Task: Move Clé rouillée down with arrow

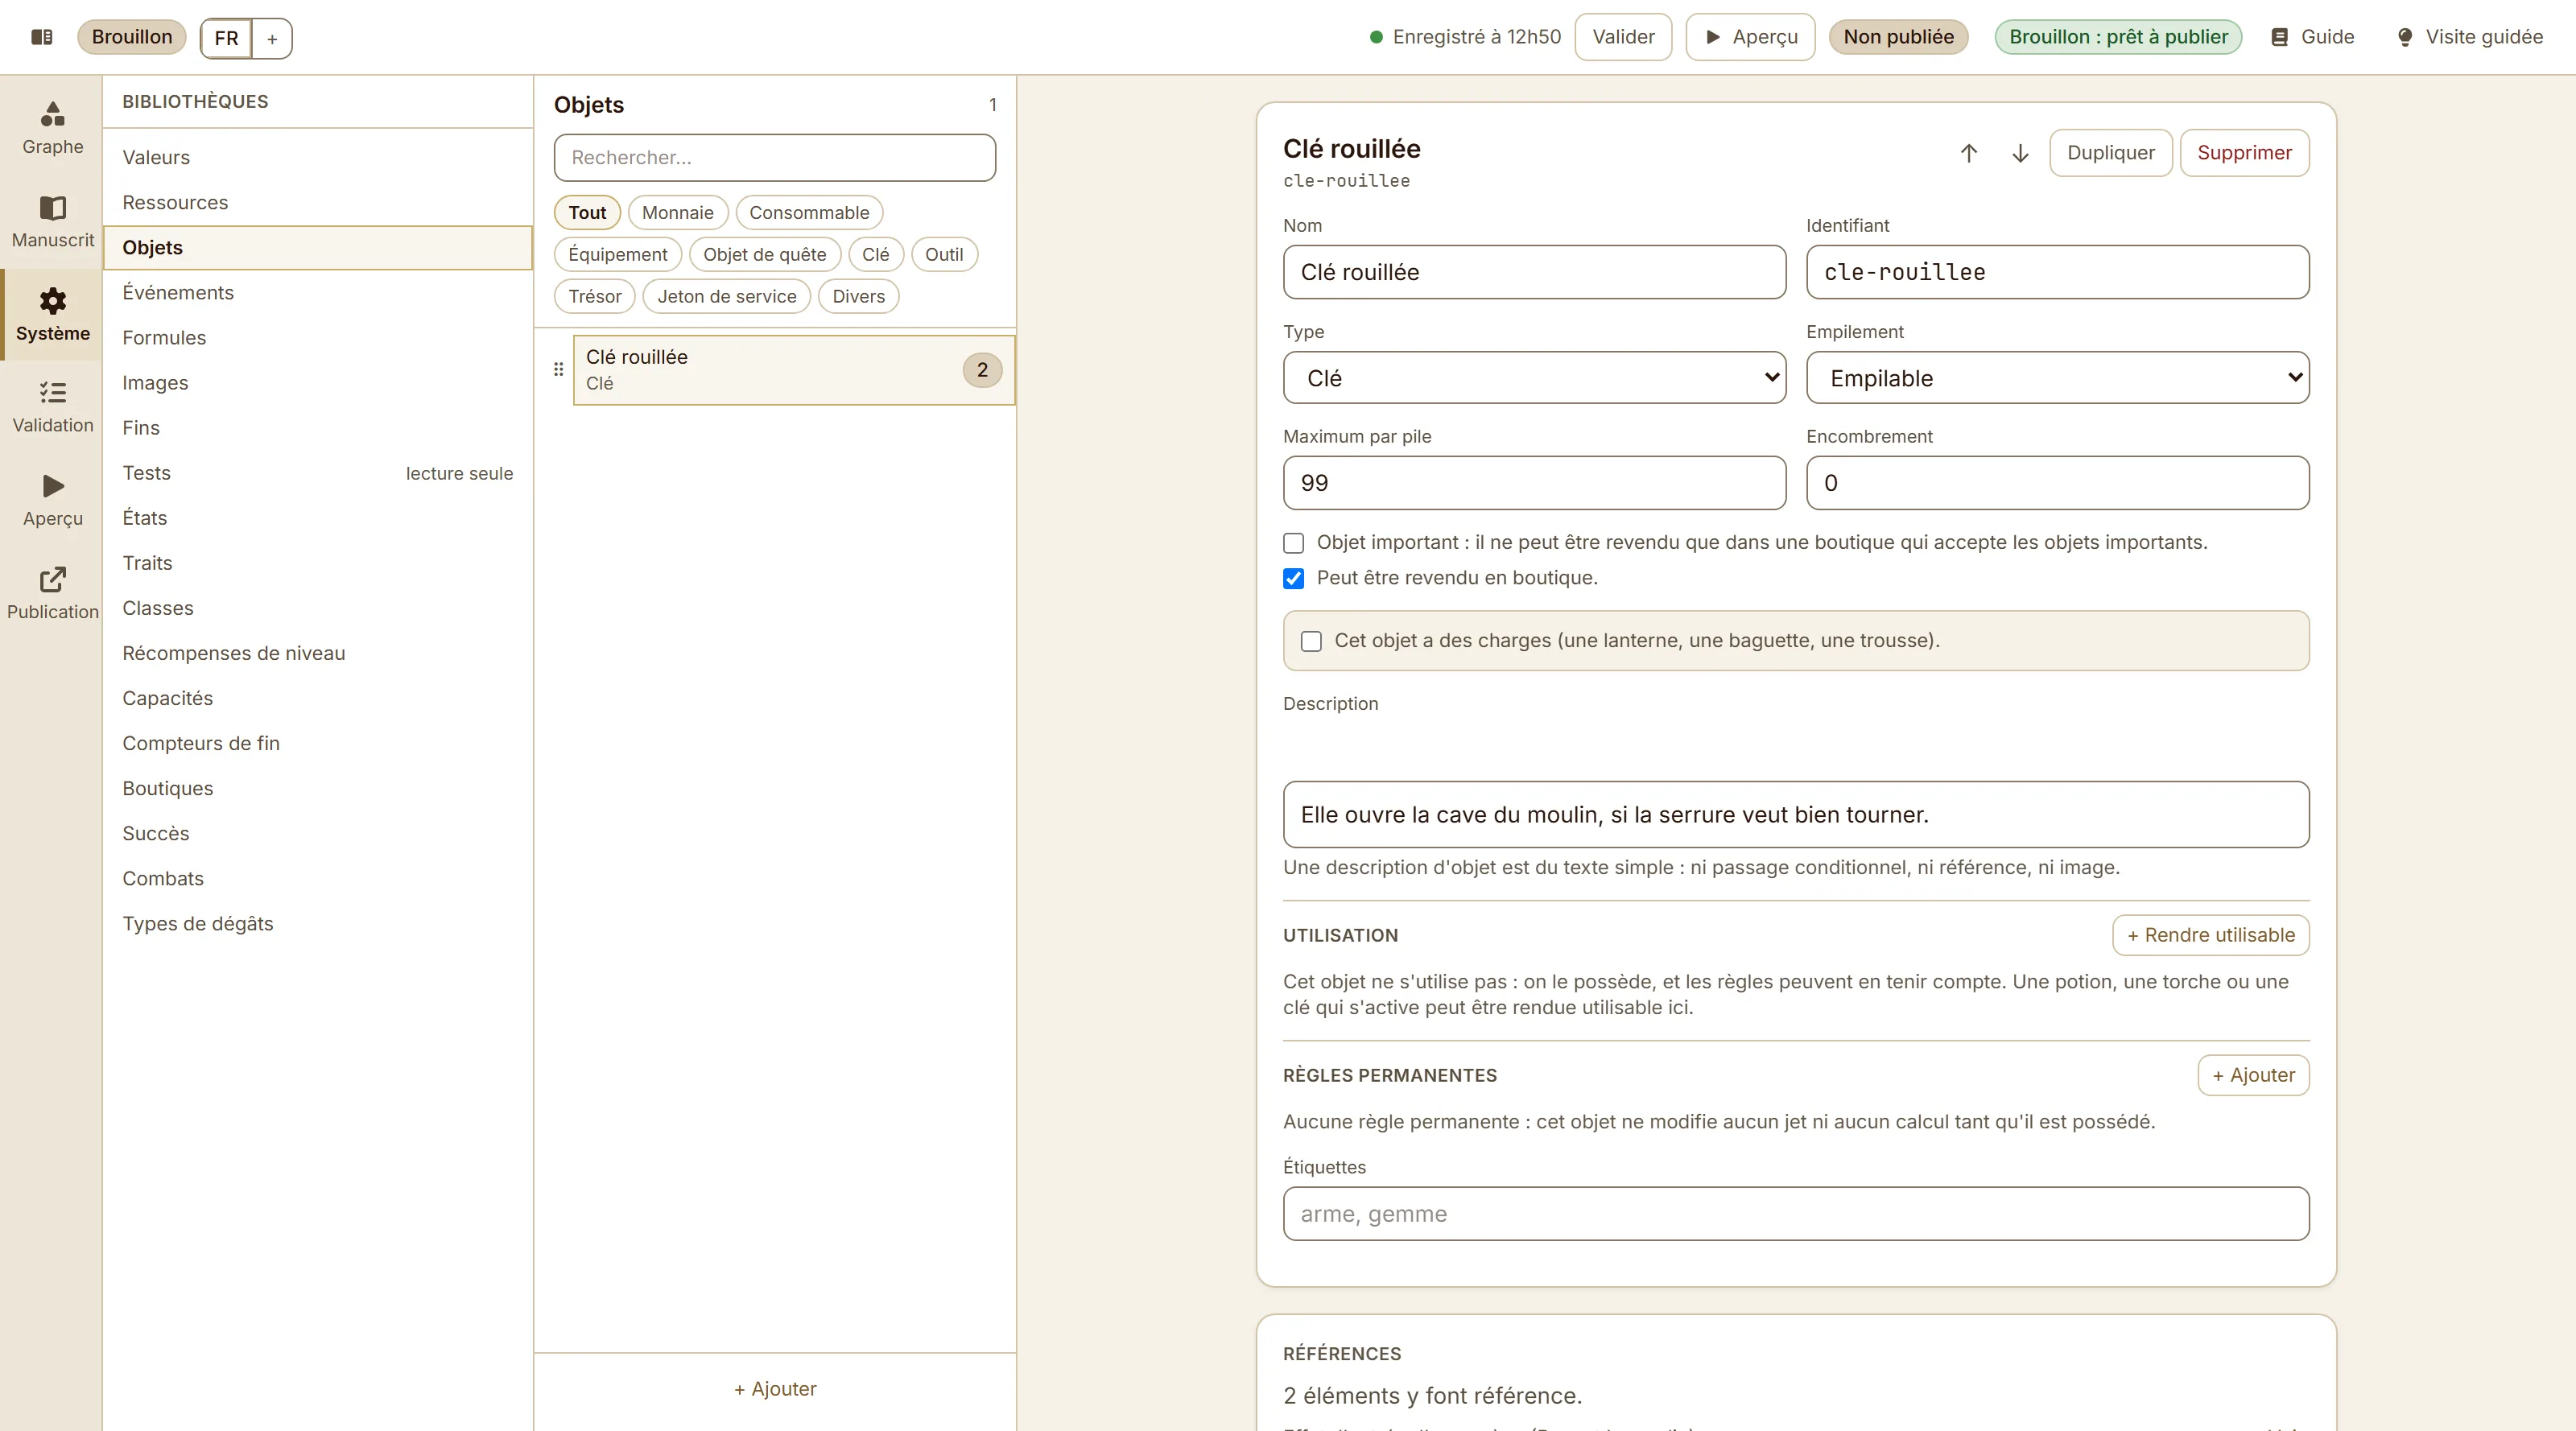Action: (x=2020, y=153)
